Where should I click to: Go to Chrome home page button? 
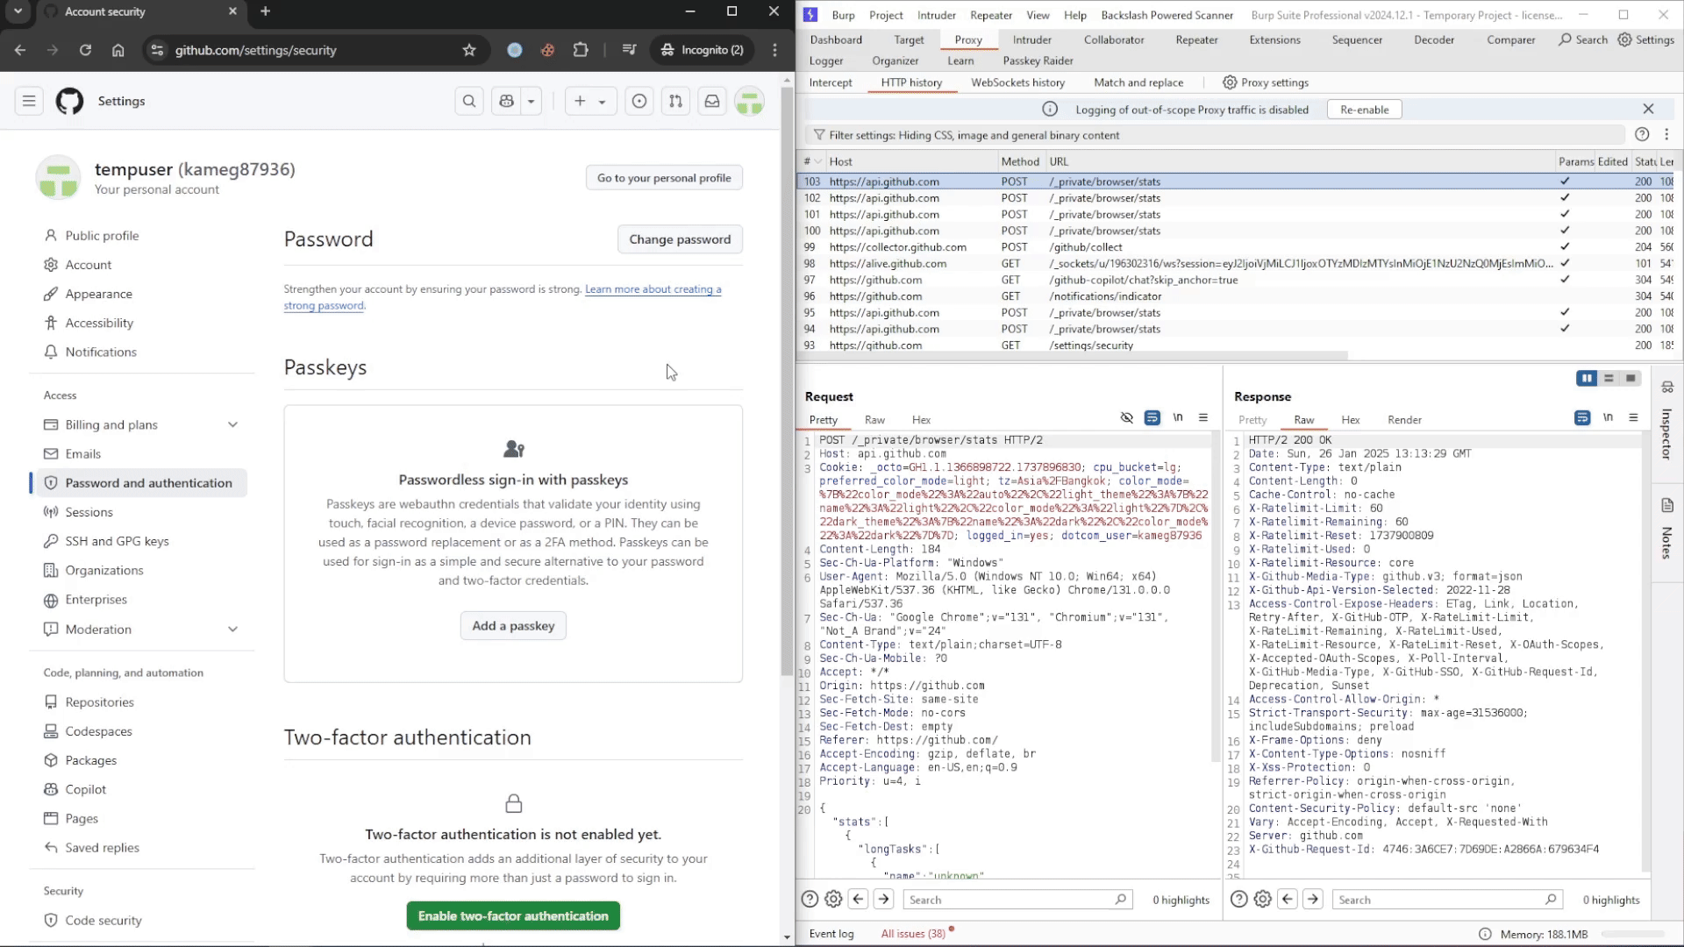click(118, 50)
